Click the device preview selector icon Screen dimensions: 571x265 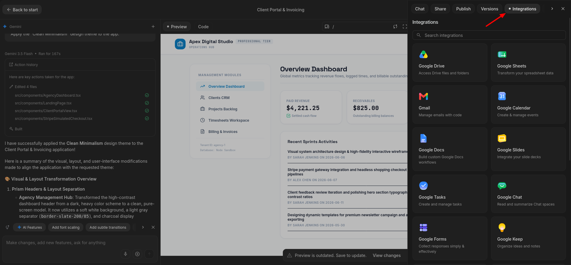pyautogui.click(x=327, y=26)
